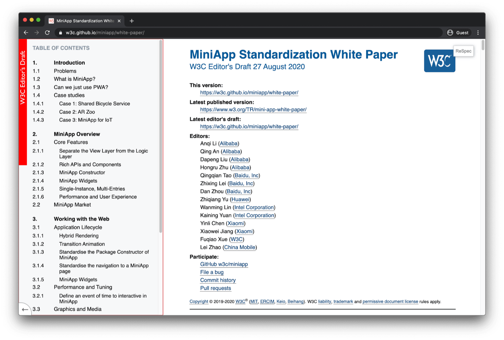This screenshot has height=340, width=504.
Task: Collapse the table of contents sidebar
Action: (x=25, y=309)
